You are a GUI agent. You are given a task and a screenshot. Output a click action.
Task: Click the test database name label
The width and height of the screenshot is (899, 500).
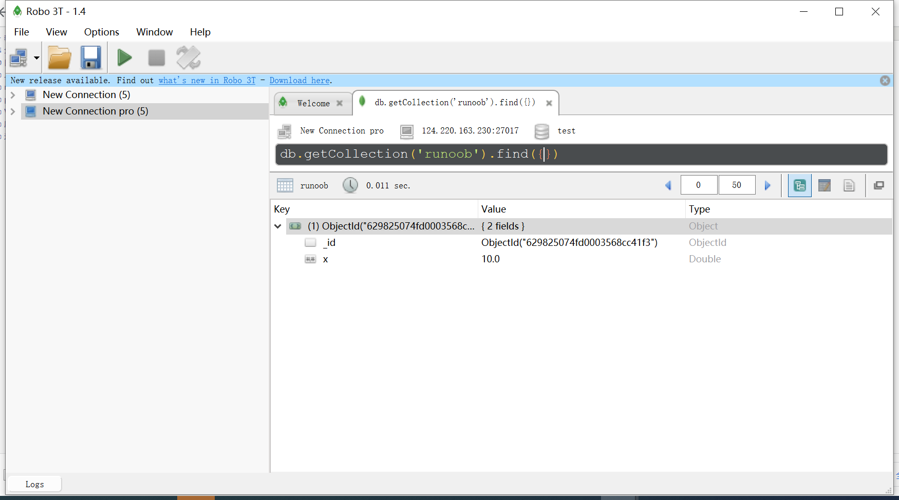click(x=567, y=131)
